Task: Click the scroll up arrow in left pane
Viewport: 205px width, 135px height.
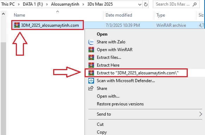Action: [x=4, y=14]
